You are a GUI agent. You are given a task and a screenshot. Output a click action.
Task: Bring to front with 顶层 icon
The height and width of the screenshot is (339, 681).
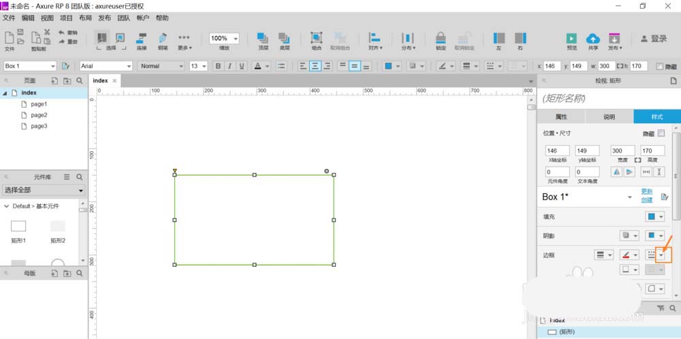tap(262, 38)
